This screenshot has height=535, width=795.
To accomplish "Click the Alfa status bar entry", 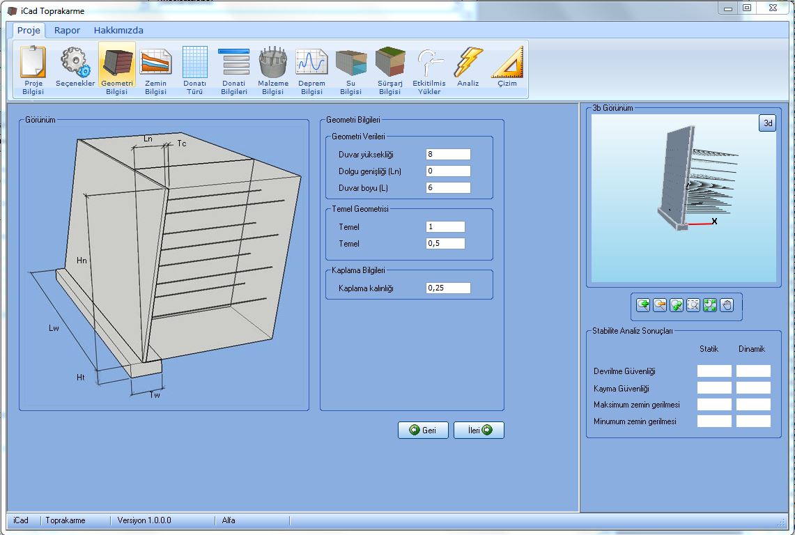I will pyautogui.click(x=228, y=520).
